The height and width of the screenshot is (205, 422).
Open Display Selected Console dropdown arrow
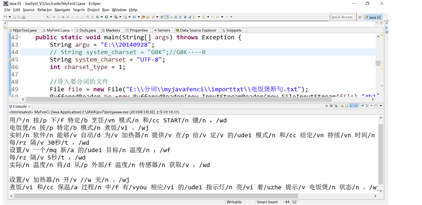[x=372, y=106]
